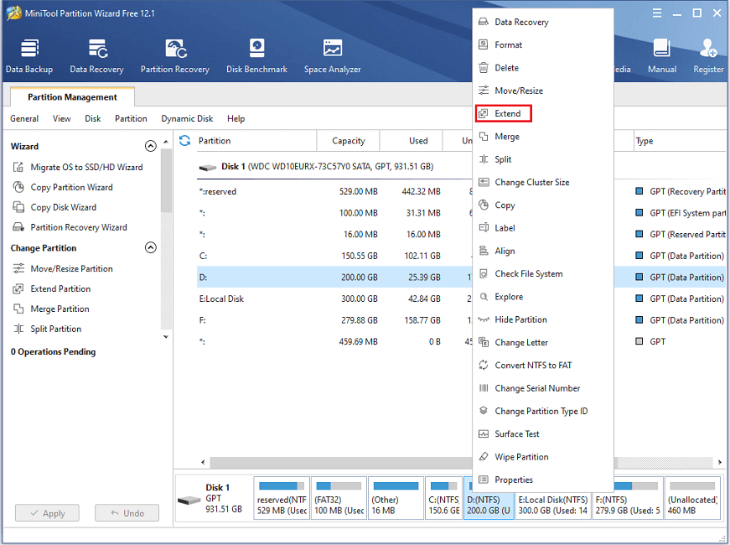This screenshot has width=730, height=545.
Task: Start the Disk Benchmark tool
Action: point(257,56)
